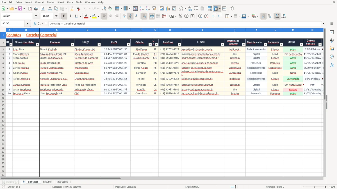Toggle Center Vertically alignment
This screenshot has height=189, width=337.
pyautogui.click(x=130, y=16)
